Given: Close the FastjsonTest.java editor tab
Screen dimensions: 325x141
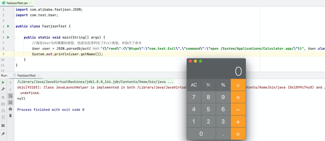Looking at the screenshot, I should (30, 3).
